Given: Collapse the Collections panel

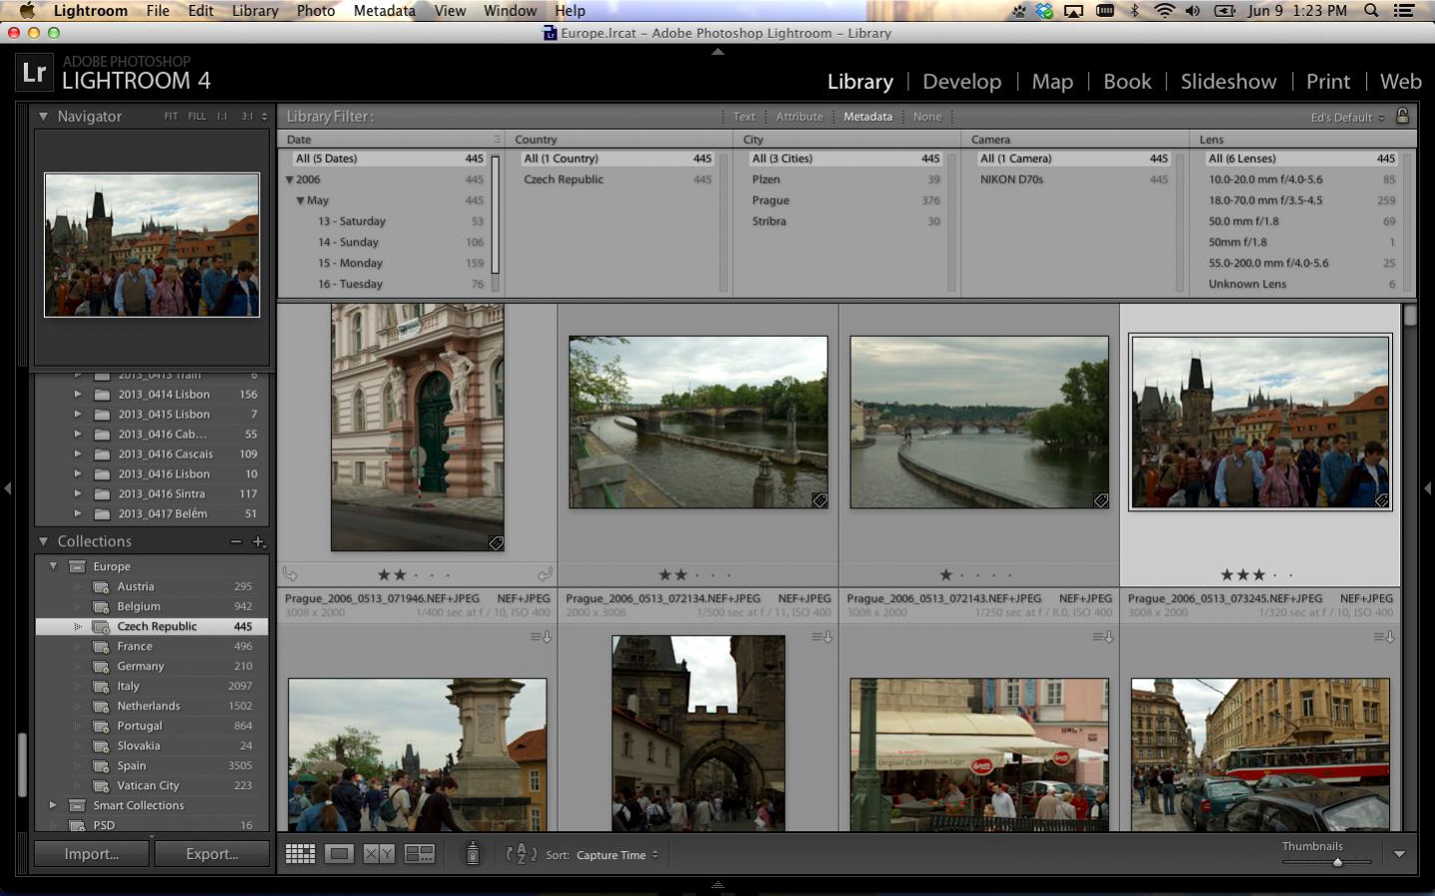Looking at the screenshot, I should point(44,542).
